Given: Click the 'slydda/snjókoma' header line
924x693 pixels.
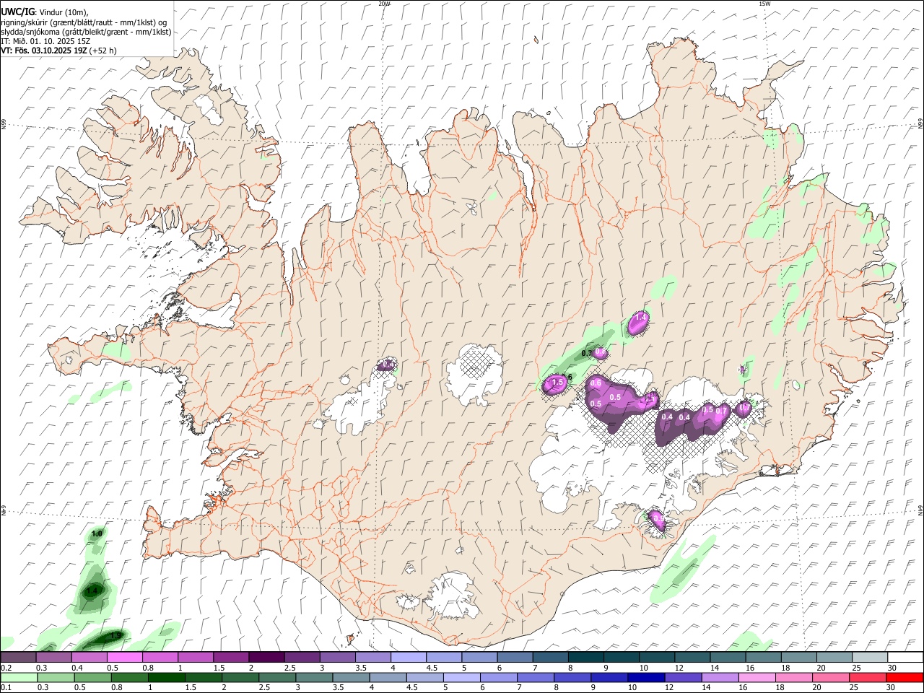Looking at the screenshot, I should point(86,32).
